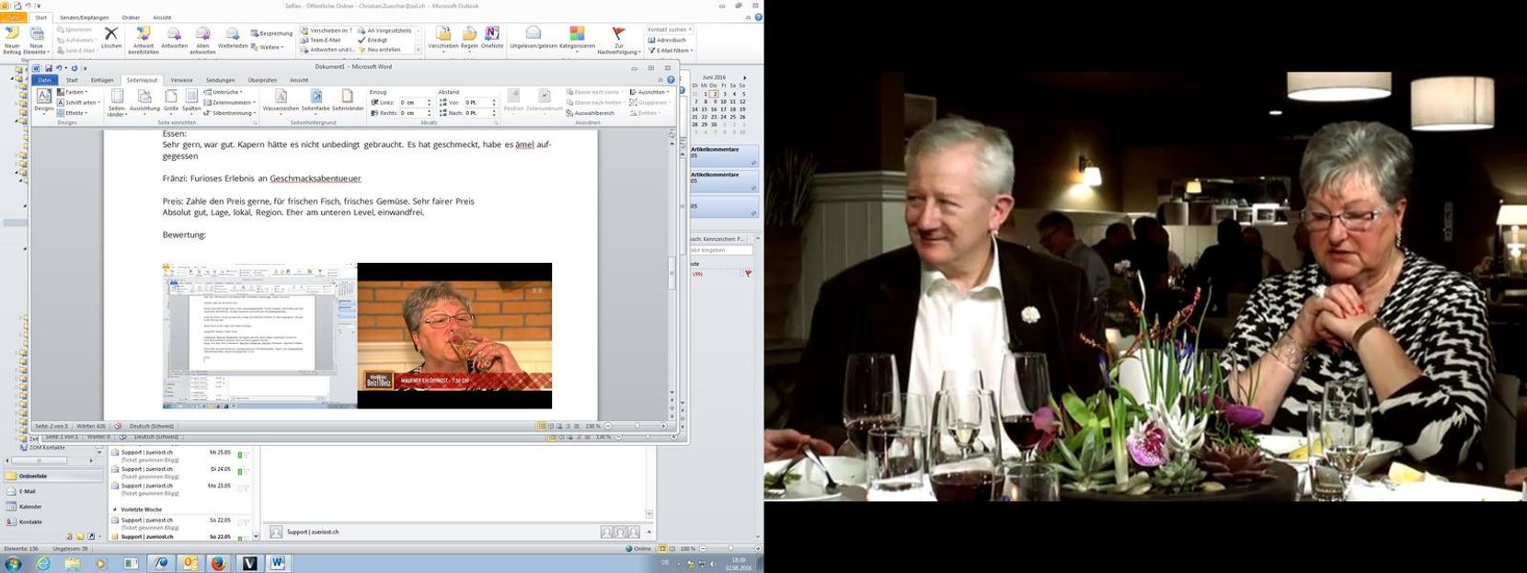The width and height of the screenshot is (1527, 573).
Task: Click Antwort bereitstellen in Outlook
Action: pyautogui.click(x=144, y=40)
